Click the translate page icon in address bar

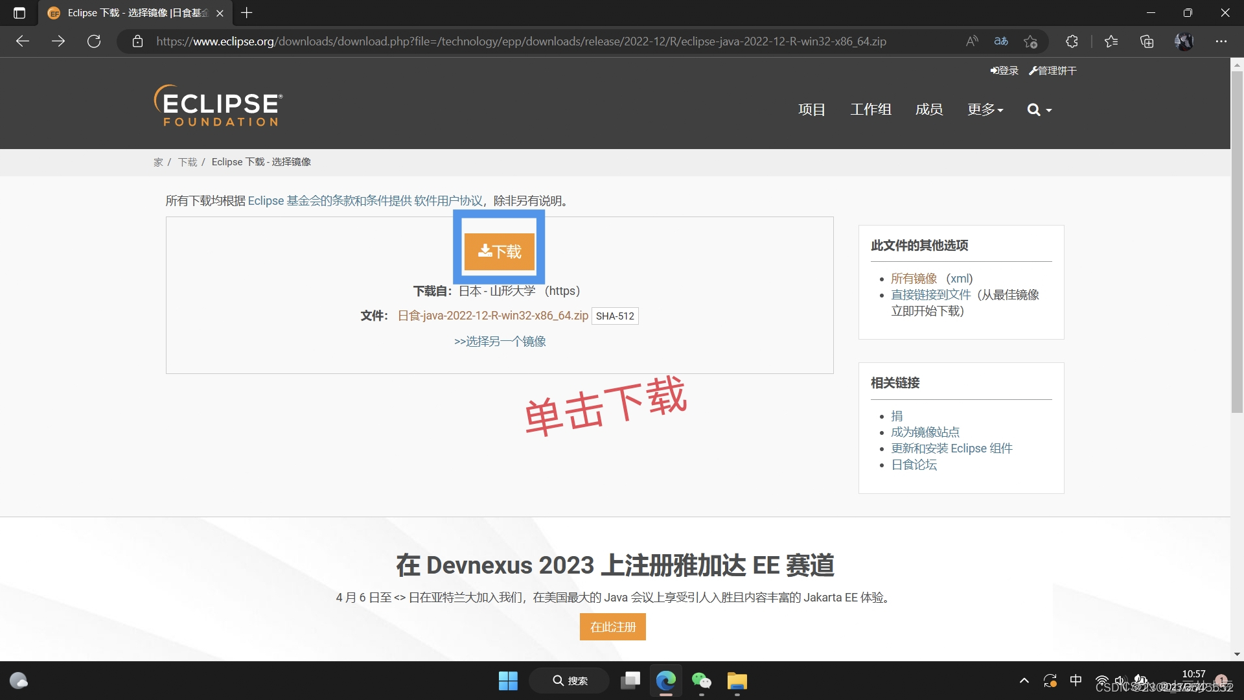1001,41
